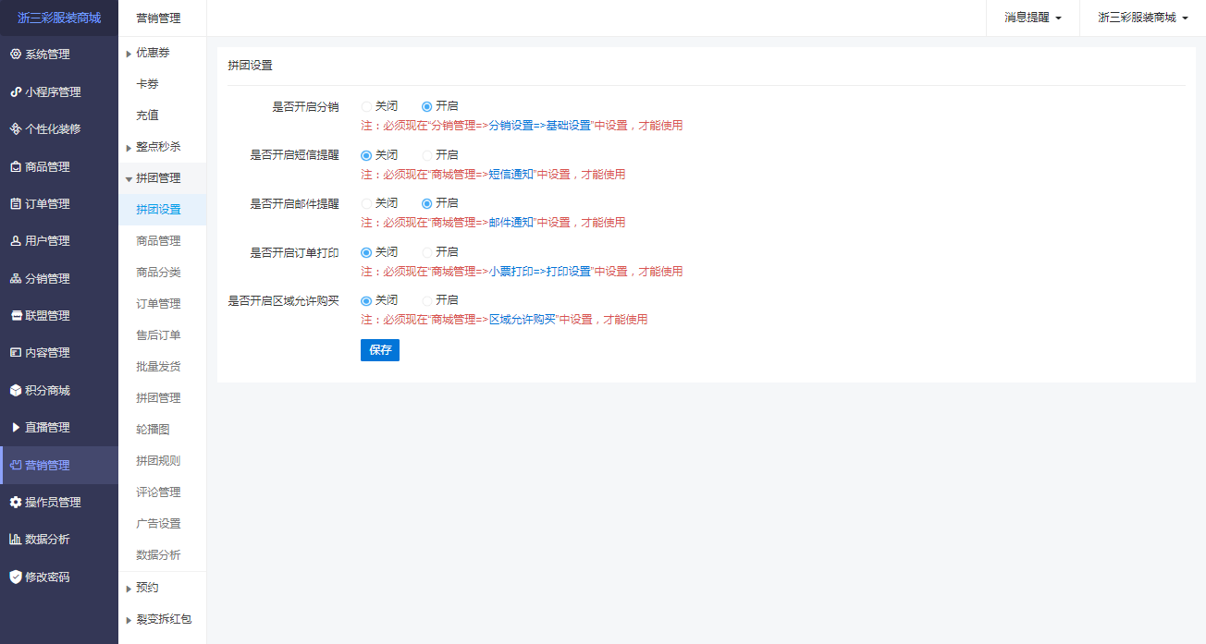Click the 积分商城 cube icon

point(15,391)
